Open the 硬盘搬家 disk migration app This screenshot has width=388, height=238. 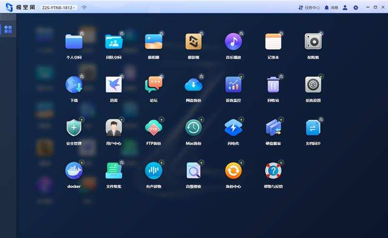pos(274,128)
